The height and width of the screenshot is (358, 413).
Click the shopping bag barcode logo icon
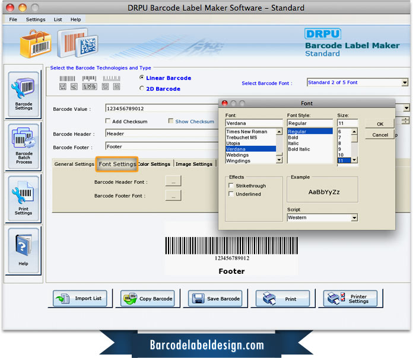click(x=35, y=44)
